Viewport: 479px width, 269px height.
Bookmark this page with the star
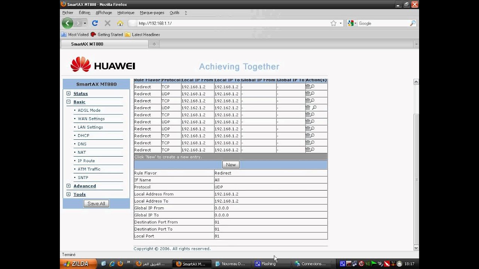333,23
